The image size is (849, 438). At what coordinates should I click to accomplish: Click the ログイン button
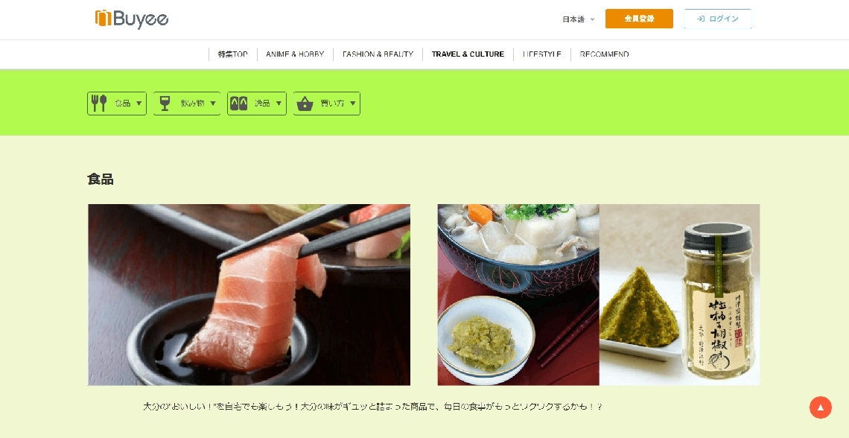717,19
